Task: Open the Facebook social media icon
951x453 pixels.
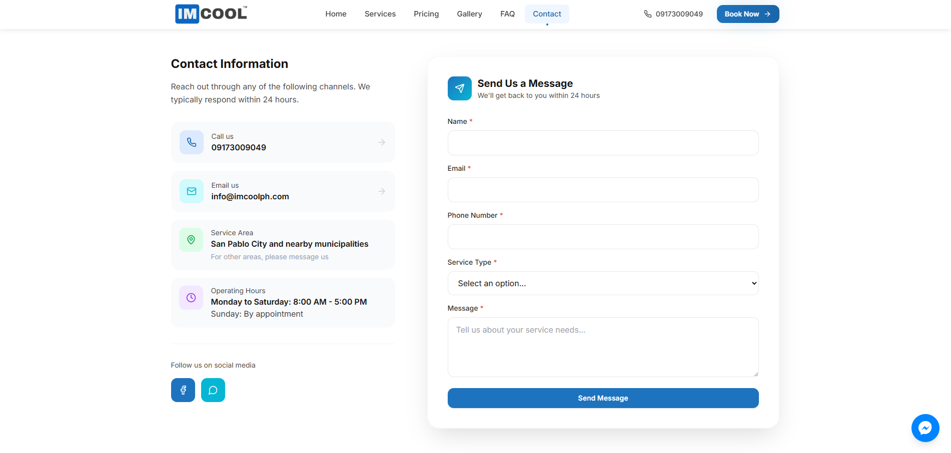Action: click(183, 390)
